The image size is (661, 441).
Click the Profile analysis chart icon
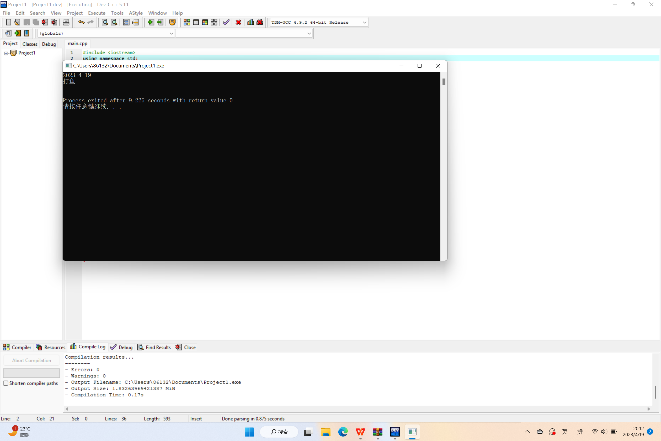click(250, 22)
